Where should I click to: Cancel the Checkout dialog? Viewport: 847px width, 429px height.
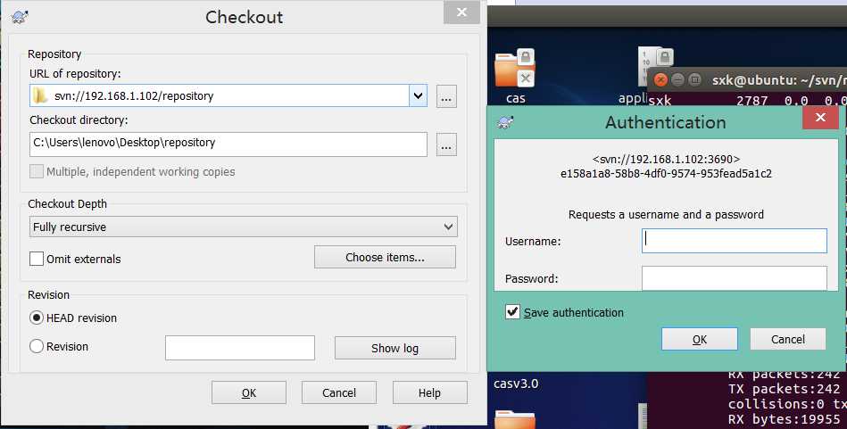click(x=338, y=392)
